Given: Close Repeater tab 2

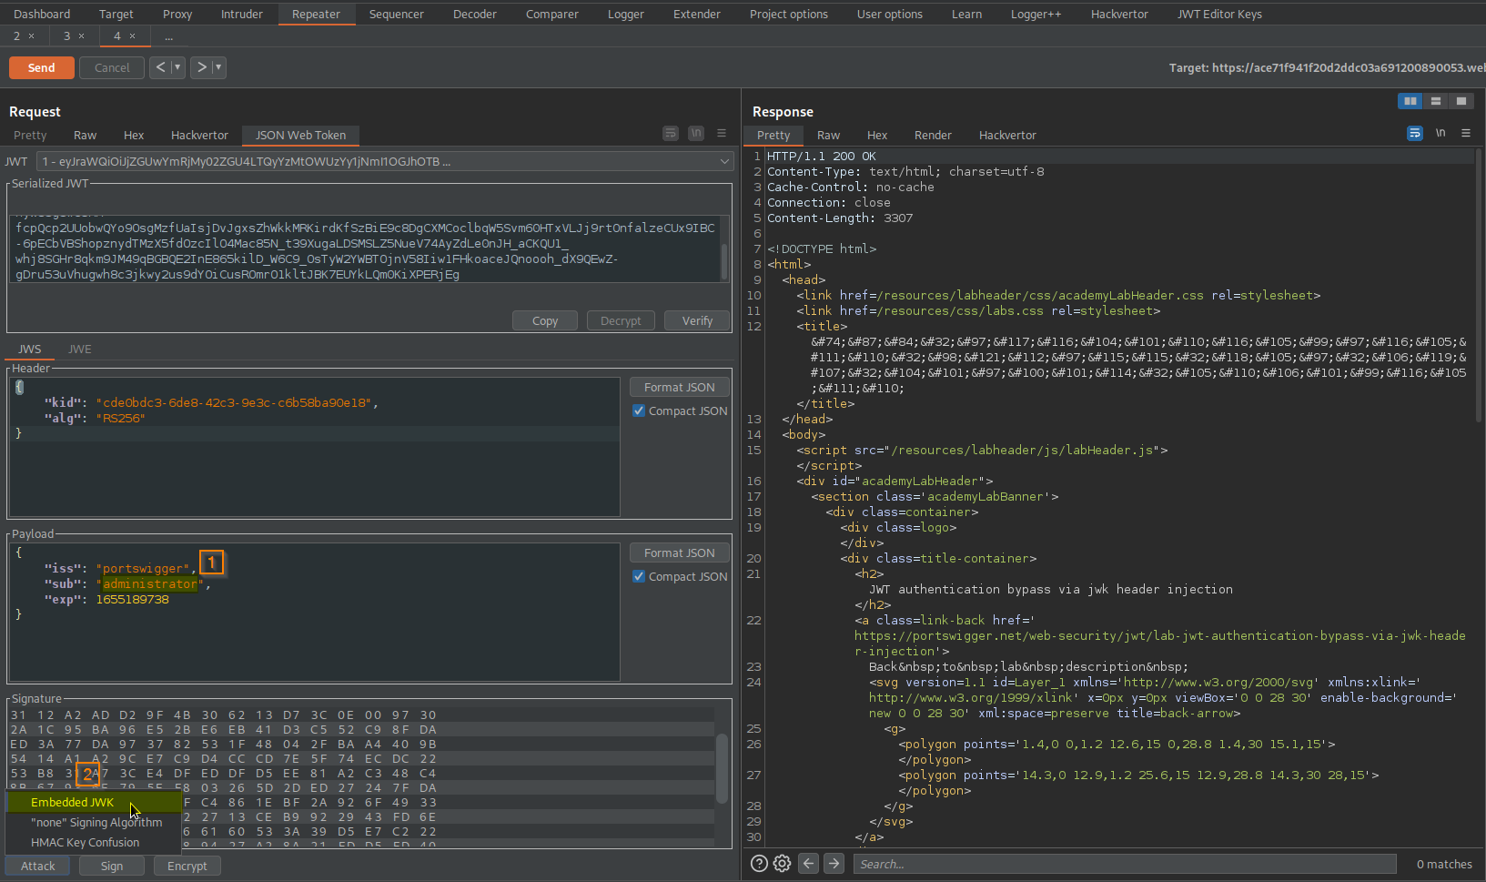Looking at the screenshot, I should click(31, 36).
